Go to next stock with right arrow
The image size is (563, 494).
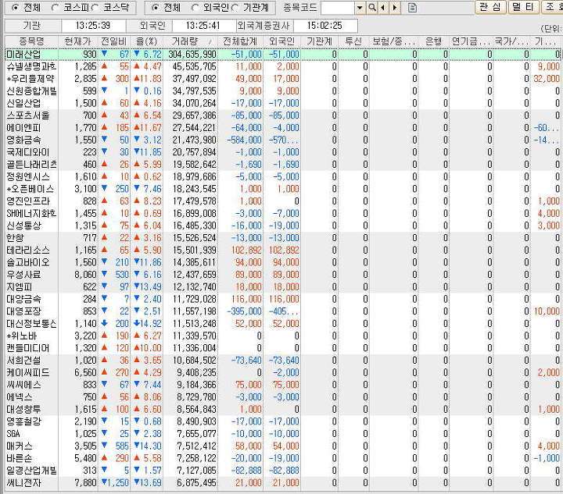coord(395,8)
